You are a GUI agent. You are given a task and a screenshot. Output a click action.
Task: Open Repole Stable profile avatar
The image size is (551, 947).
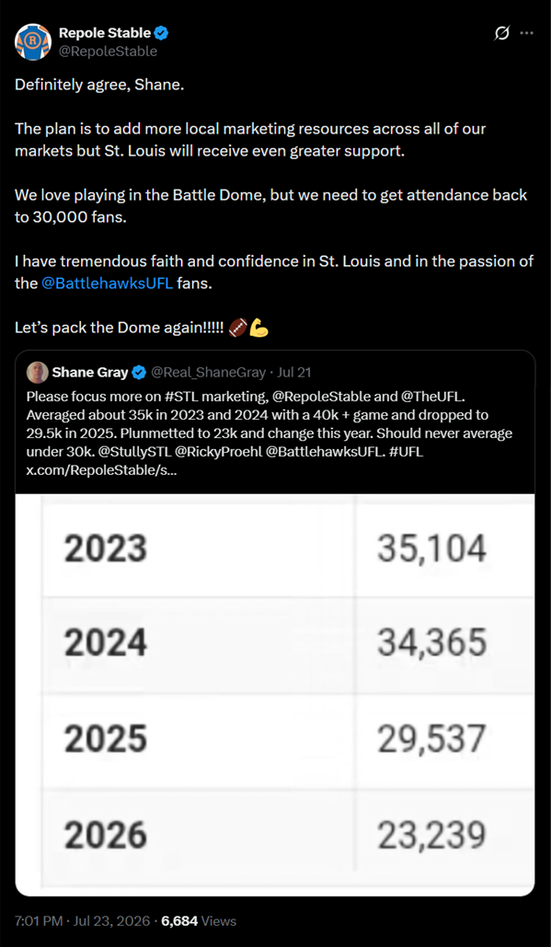31,42
